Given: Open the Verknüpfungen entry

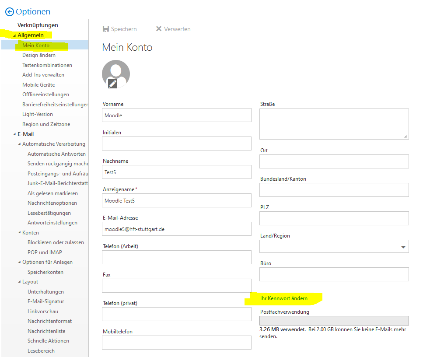Looking at the screenshot, I should tap(38, 25).
